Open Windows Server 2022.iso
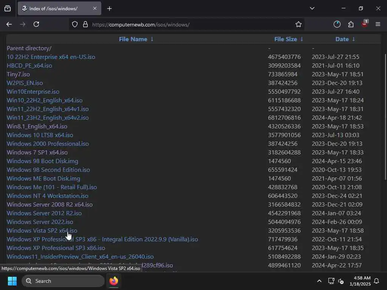Screen dimensions: 387x290 click(x=40, y=222)
